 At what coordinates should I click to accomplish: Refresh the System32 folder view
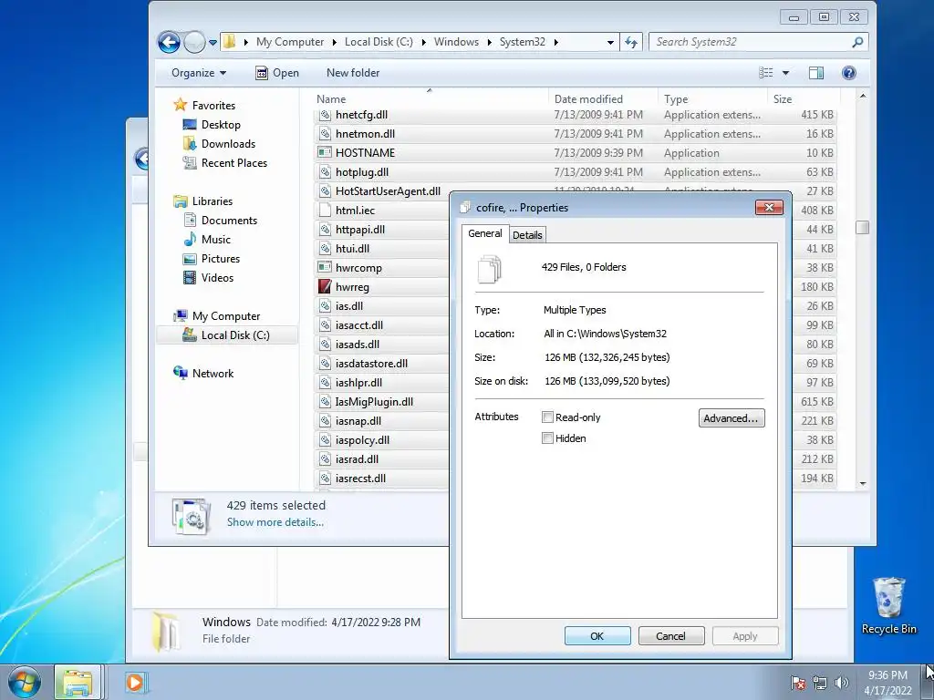(x=631, y=42)
